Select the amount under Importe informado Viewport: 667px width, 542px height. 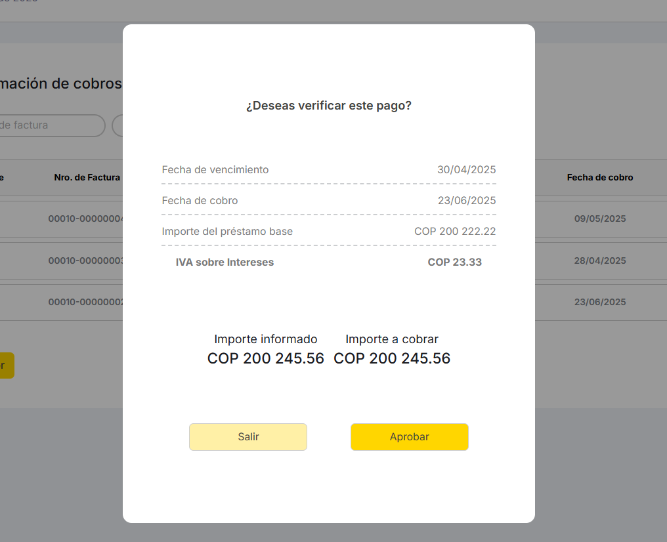[x=265, y=359]
